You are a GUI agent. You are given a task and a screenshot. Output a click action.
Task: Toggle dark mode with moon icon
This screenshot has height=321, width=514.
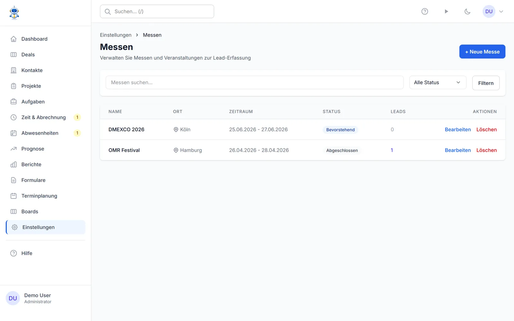(467, 12)
